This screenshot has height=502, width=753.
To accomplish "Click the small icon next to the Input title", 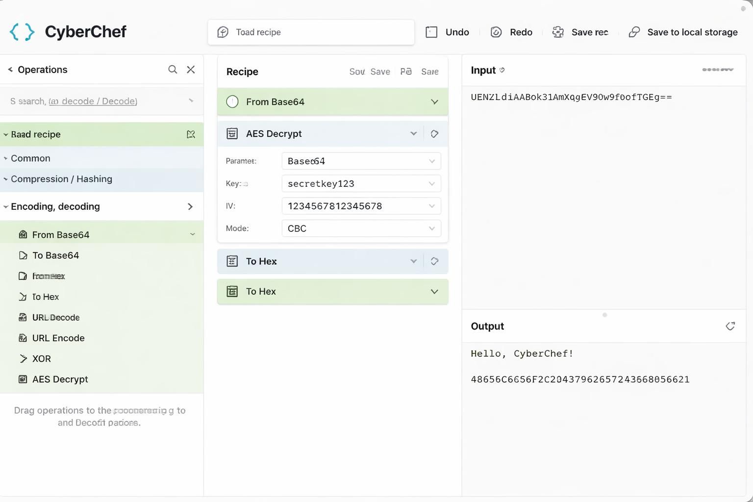I will (502, 70).
